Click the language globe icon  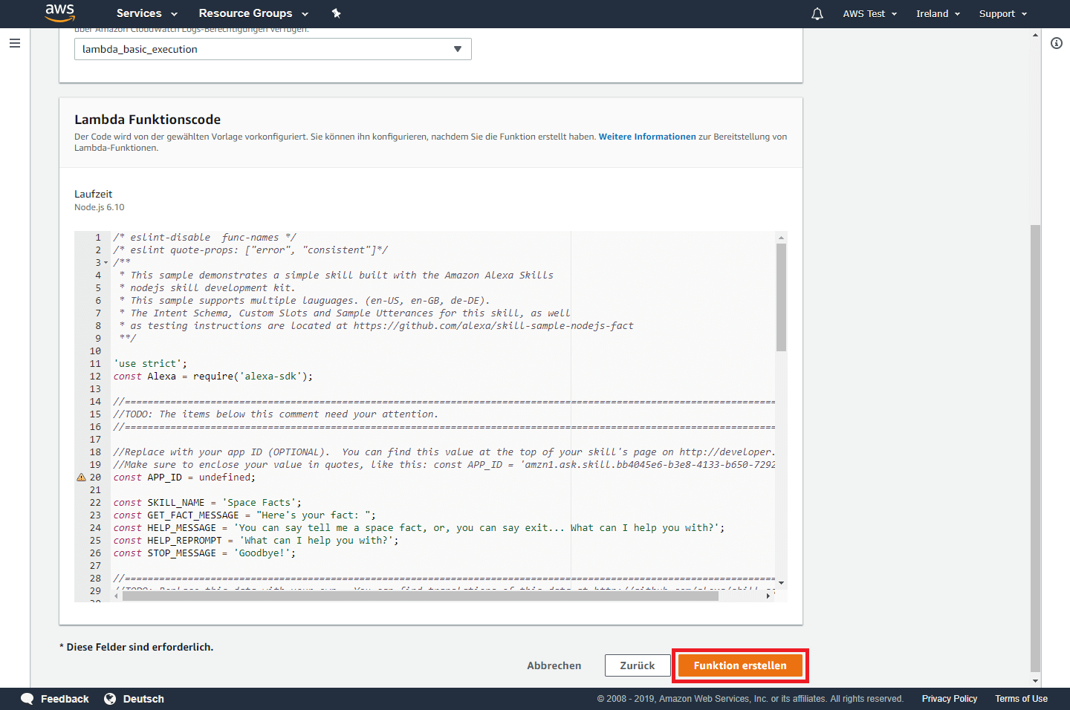[x=110, y=699]
